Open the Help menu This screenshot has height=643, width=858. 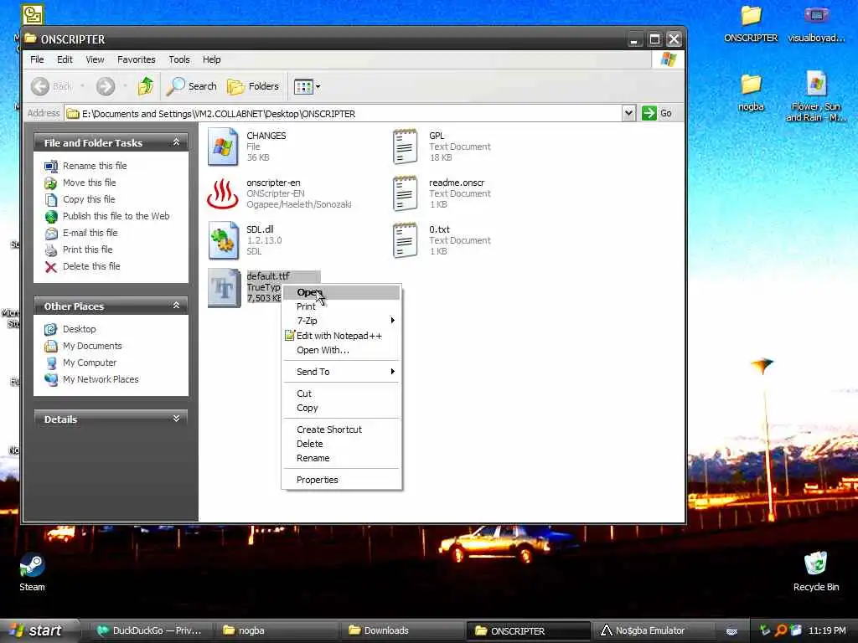[212, 59]
